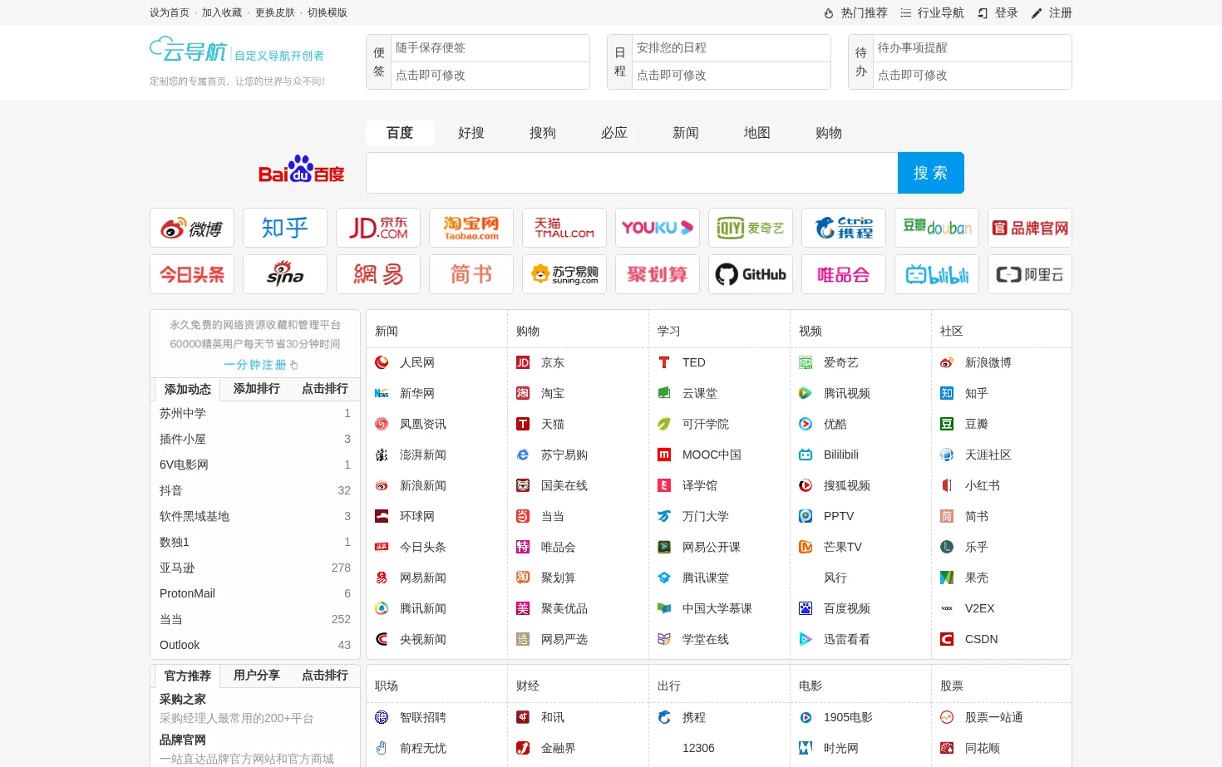This screenshot has width=1222, height=767.
Task: Click the 搜索 search button
Action: pos(931,173)
